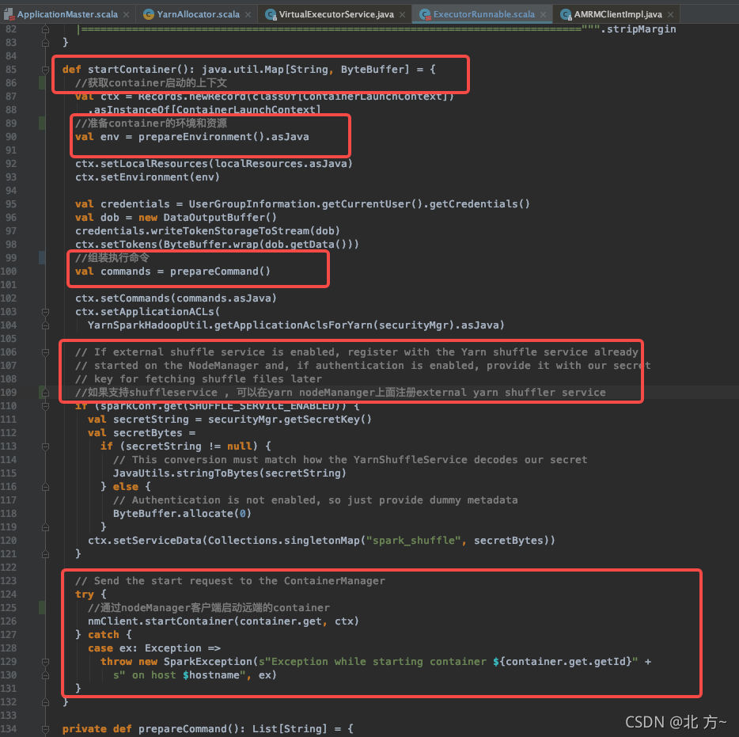Click the ApplicationMaster.scala file type icon
The width and height of the screenshot is (739, 737).
(9, 14)
